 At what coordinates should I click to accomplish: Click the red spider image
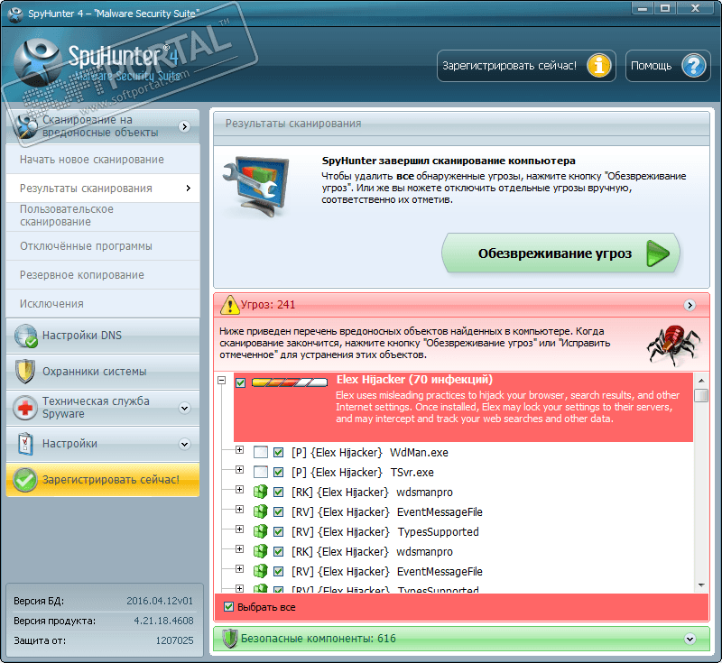(x=672, y=345)
